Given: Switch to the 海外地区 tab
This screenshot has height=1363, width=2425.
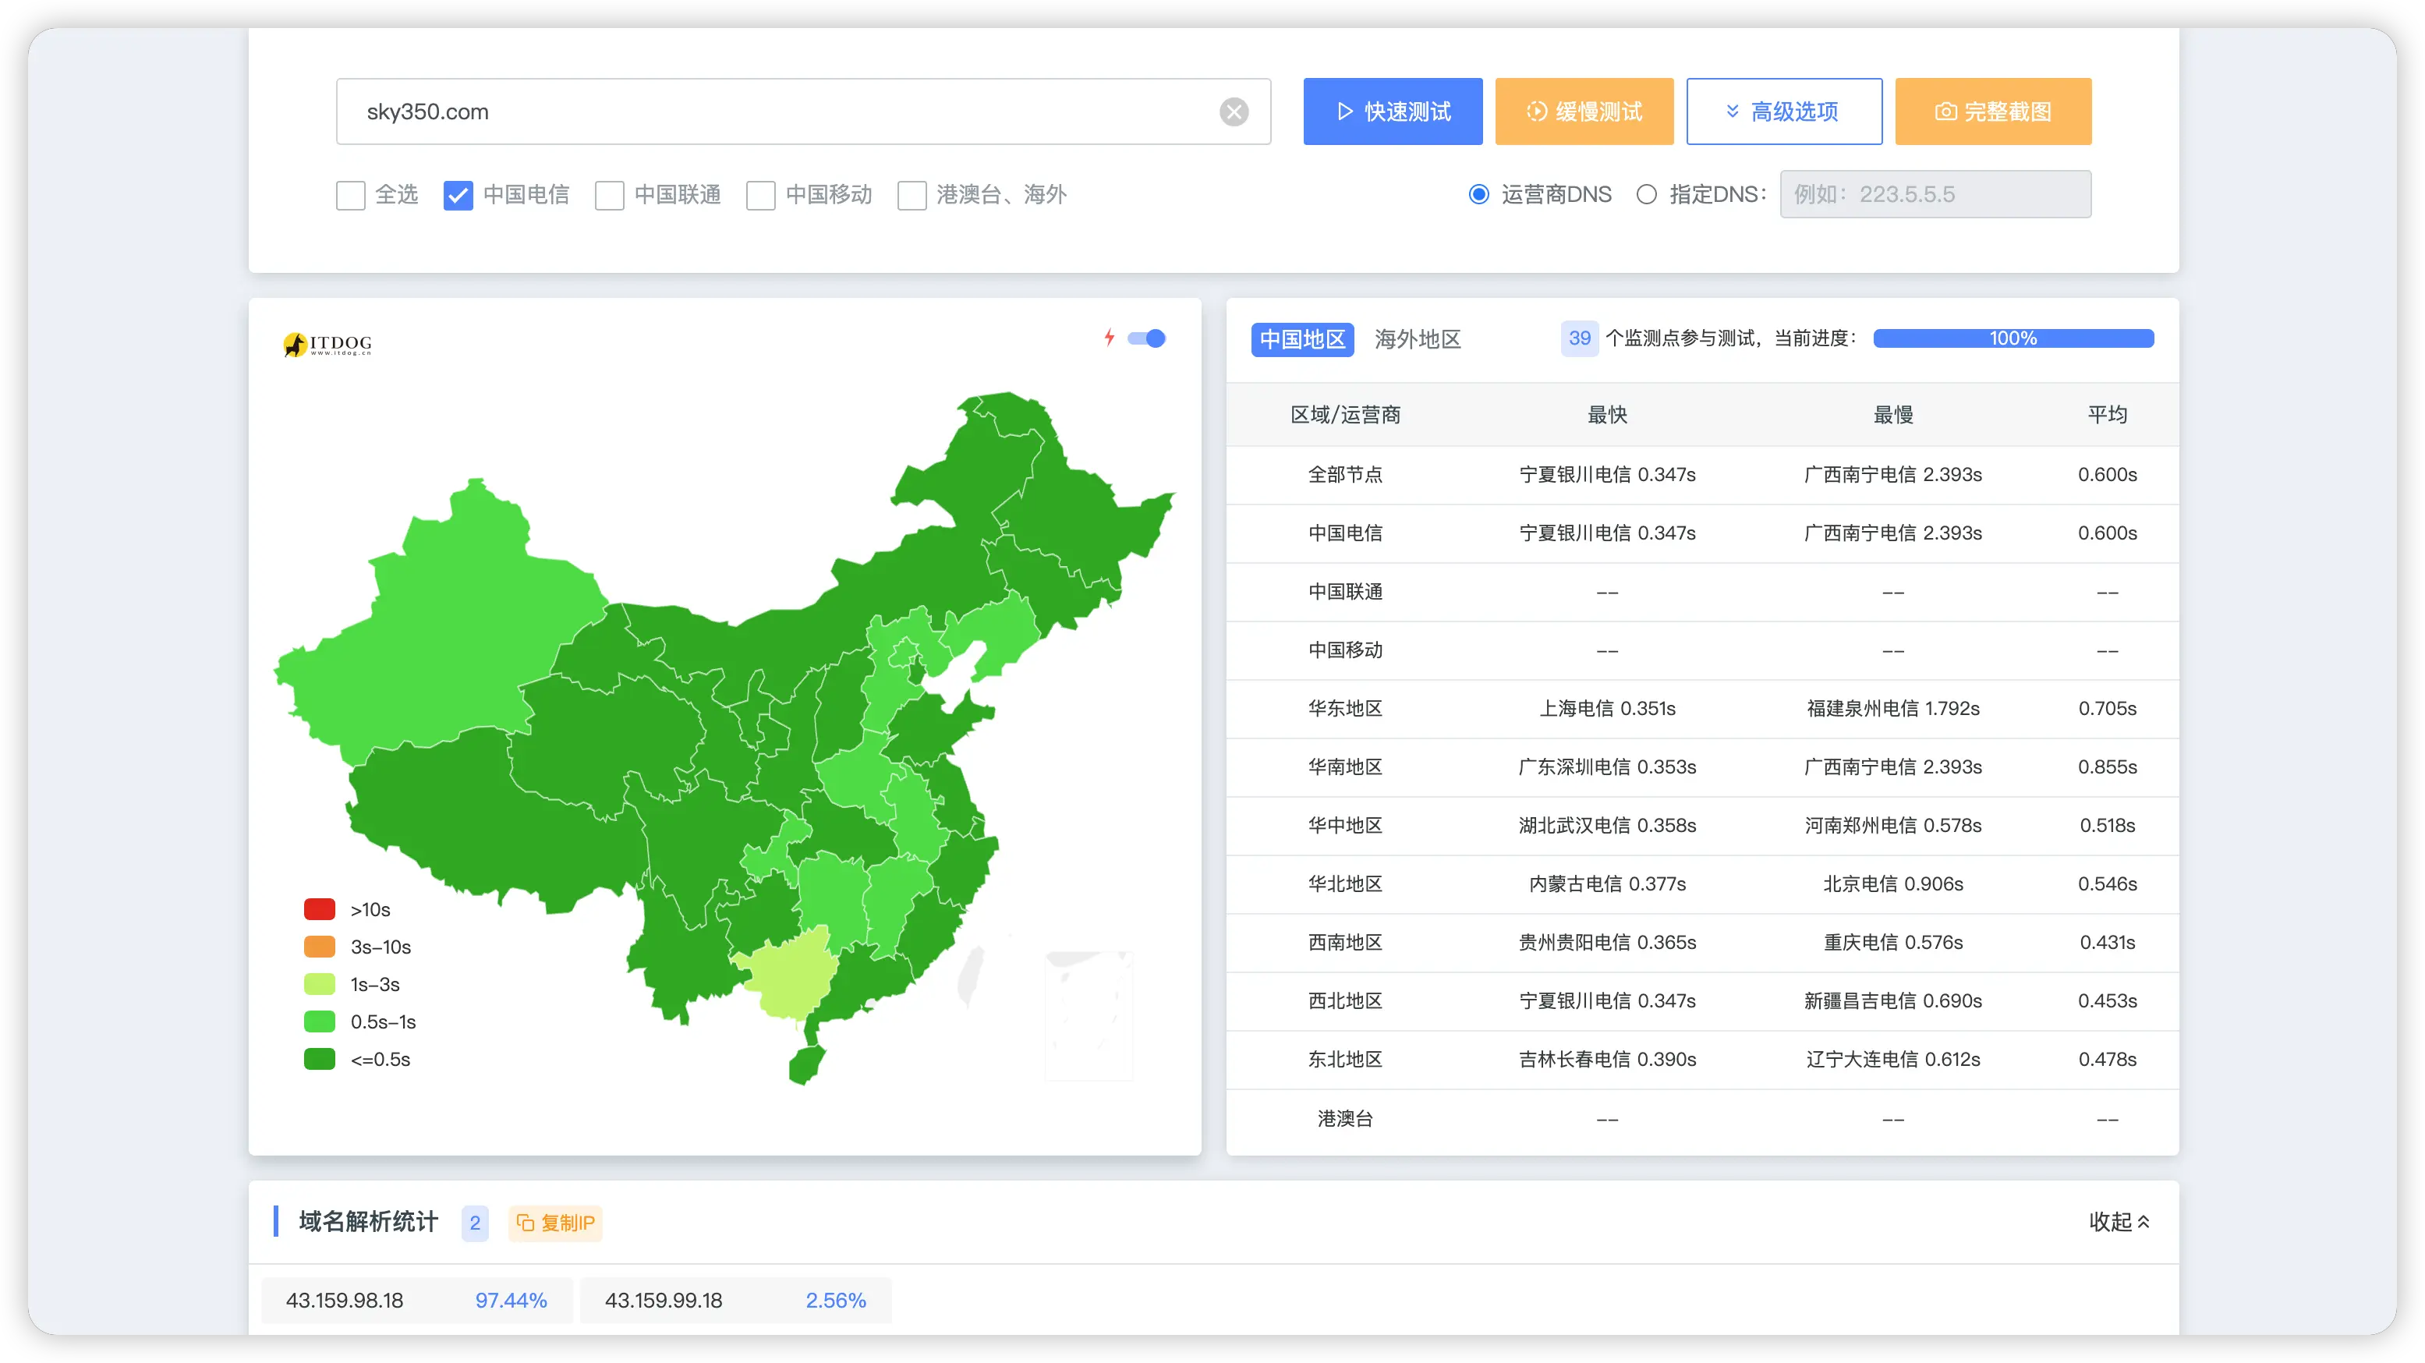Looking at the screenshot, I should tap(1417, 339).
